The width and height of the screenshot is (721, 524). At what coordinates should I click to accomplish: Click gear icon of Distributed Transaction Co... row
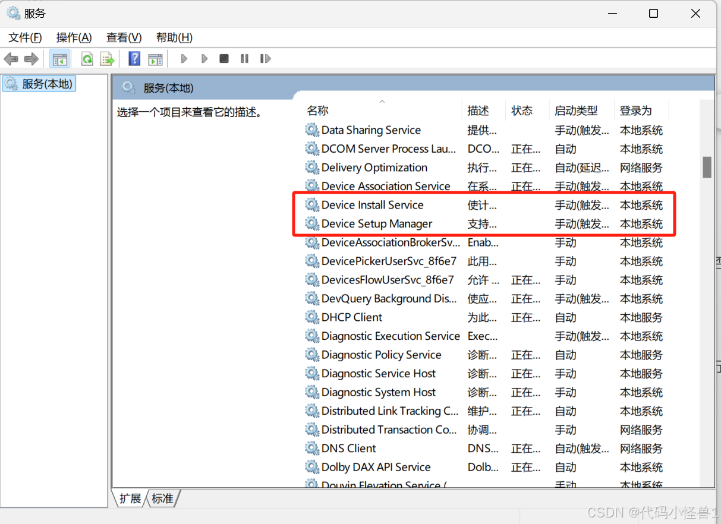[x=312, y=430]
